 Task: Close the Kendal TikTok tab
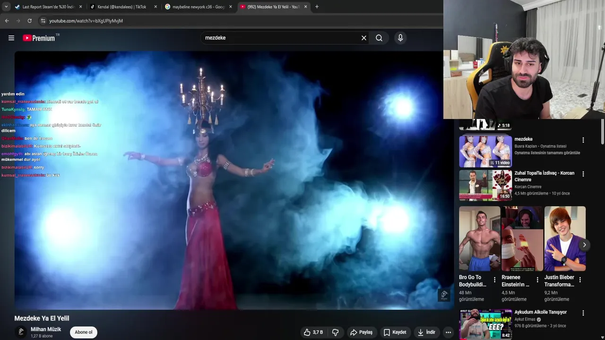click(x=156, y=7)
